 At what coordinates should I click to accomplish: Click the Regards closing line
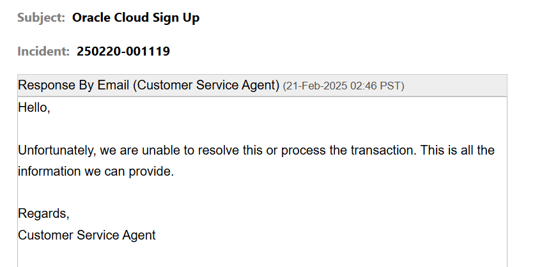[43, 214]
